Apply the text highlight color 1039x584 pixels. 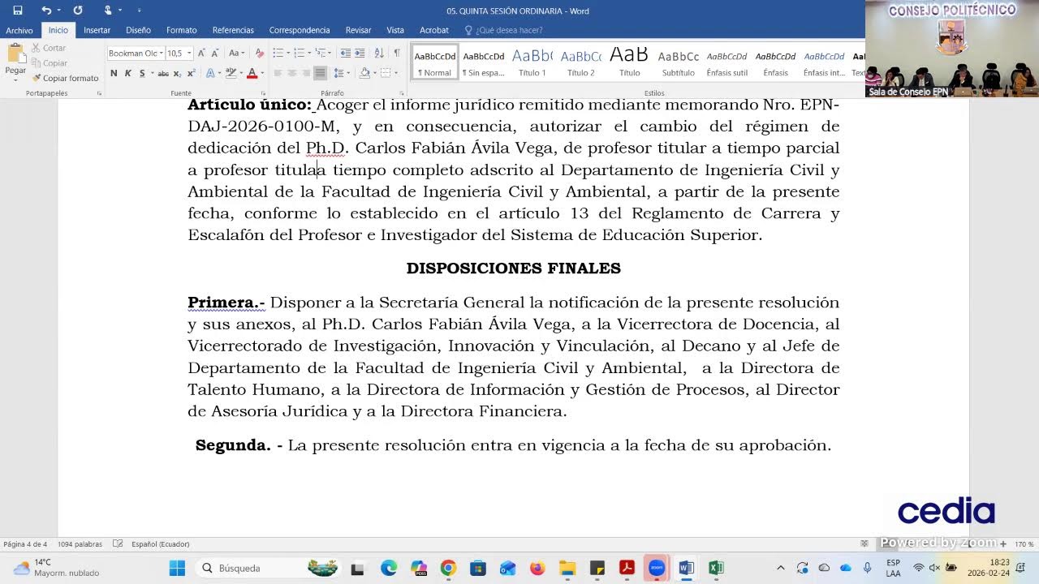click(230, 73)
